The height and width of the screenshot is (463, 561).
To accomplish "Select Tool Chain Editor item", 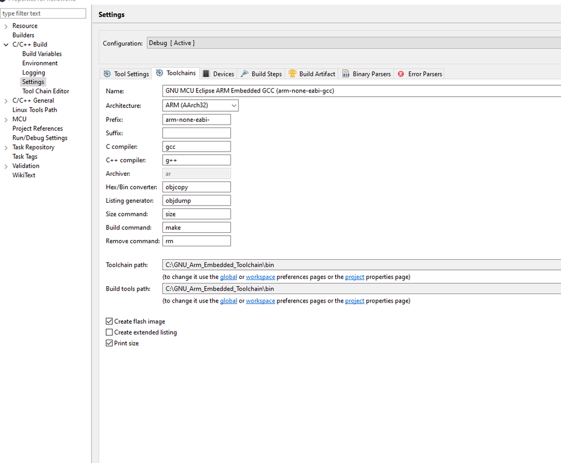I will [46, 91].
